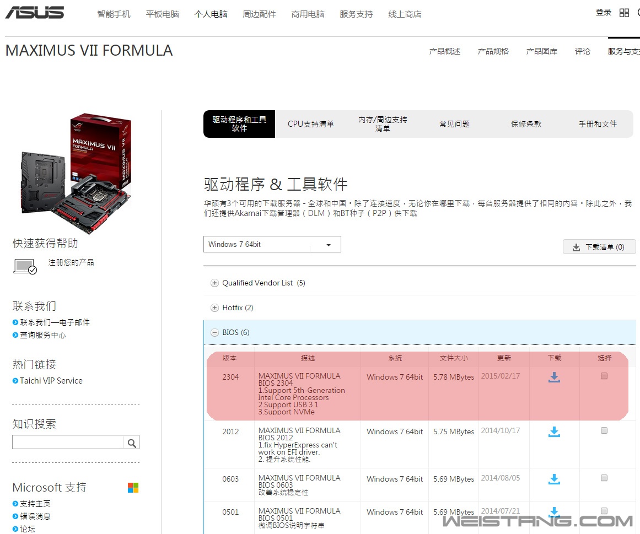
Task: Click the download icon for BIOS 2012
Action: [x=554, y=431]
